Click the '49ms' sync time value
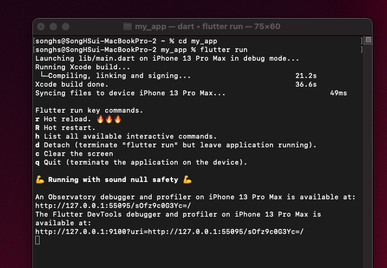The image size is (387, 268). [338, 93]
